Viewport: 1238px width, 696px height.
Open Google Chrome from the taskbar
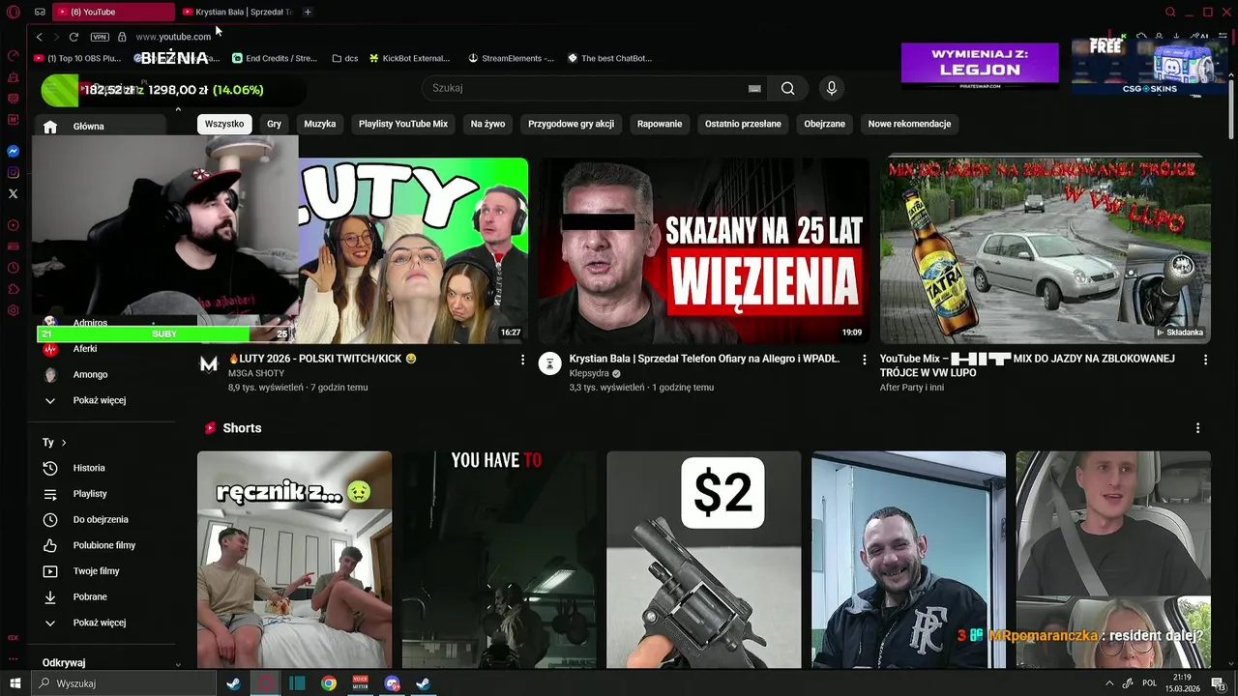pos(329,683)
